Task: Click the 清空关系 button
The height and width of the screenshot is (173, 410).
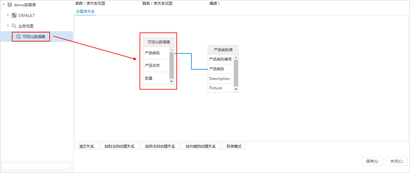Action: [86, 146]
